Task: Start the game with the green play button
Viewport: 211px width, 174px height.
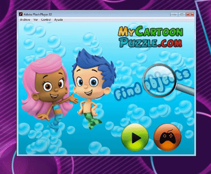Action: click(135, 137)
